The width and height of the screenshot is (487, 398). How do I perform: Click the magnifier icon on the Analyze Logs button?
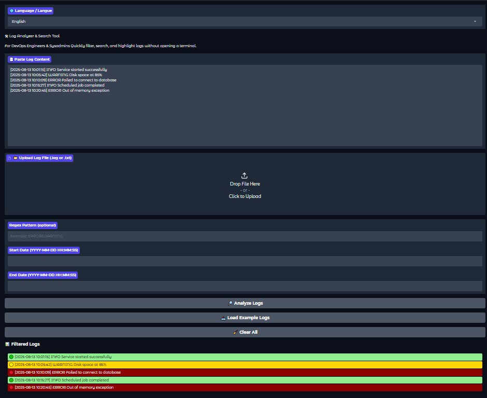point(230,303)
